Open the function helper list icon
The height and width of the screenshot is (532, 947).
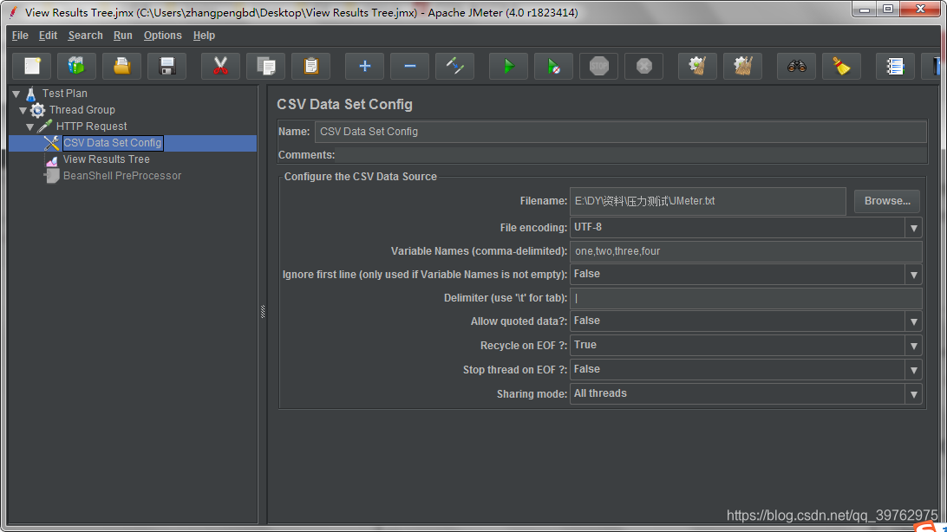pos(894,66)
